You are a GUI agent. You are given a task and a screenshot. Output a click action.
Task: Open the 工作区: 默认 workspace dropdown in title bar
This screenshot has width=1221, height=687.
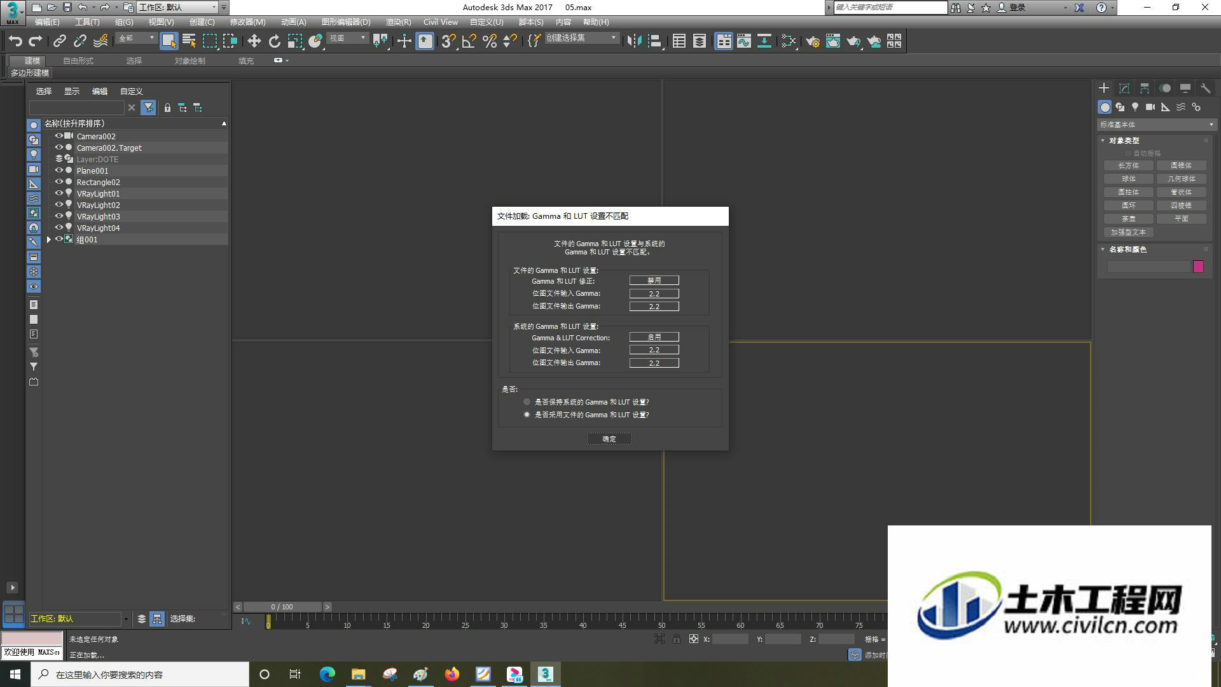tap(177, 8)
